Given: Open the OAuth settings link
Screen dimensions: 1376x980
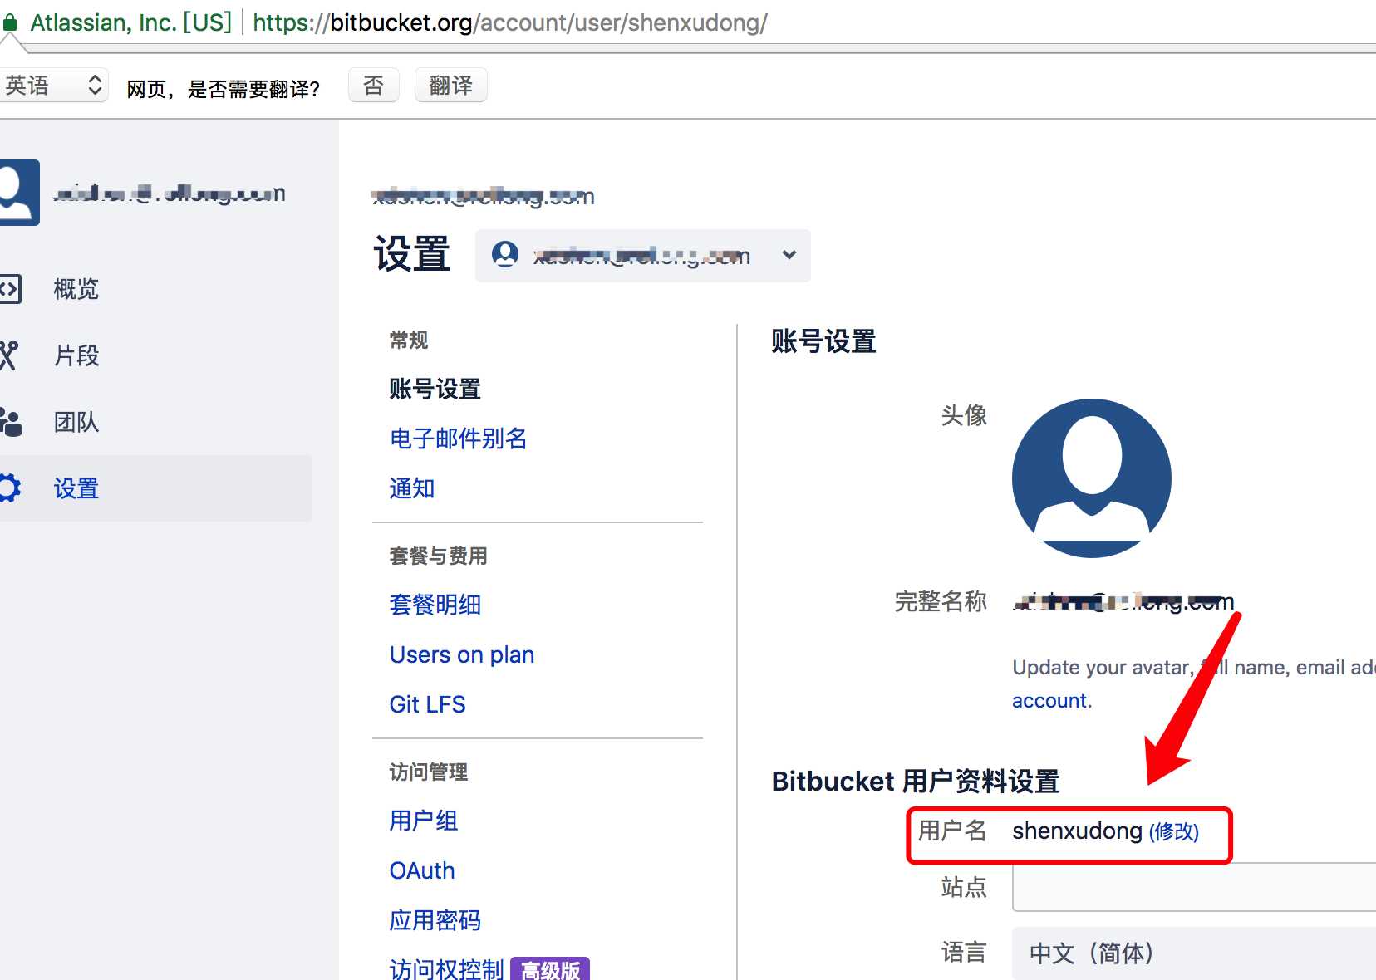Looking at the screenshot, I should pyautogui.click(x=422, y=870).
